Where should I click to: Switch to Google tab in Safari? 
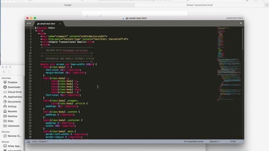(x=68, y=5)
